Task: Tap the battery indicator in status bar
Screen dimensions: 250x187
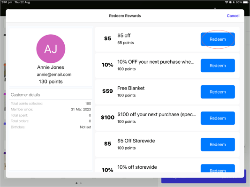Action: [245, 2]
